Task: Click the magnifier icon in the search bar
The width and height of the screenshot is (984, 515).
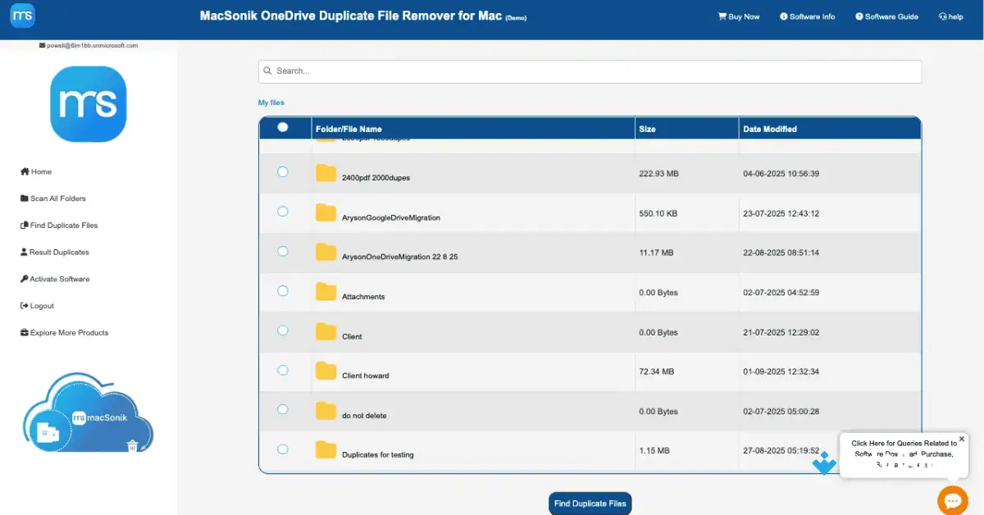Action: (266, 71)
